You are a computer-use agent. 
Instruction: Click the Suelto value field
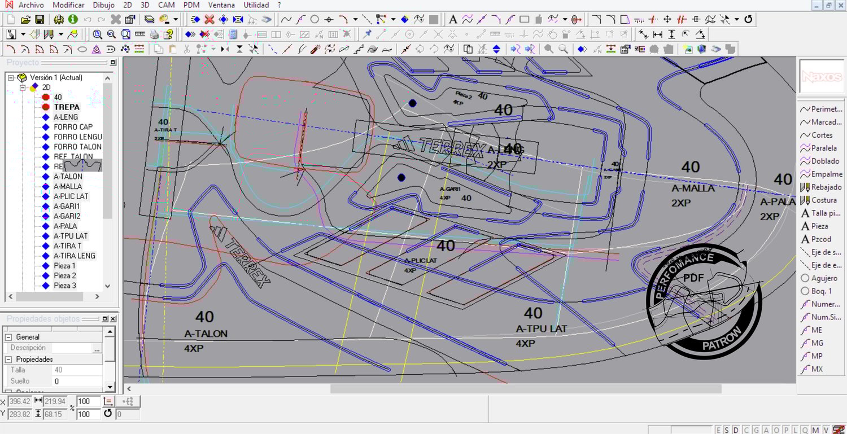coord(77,382)
